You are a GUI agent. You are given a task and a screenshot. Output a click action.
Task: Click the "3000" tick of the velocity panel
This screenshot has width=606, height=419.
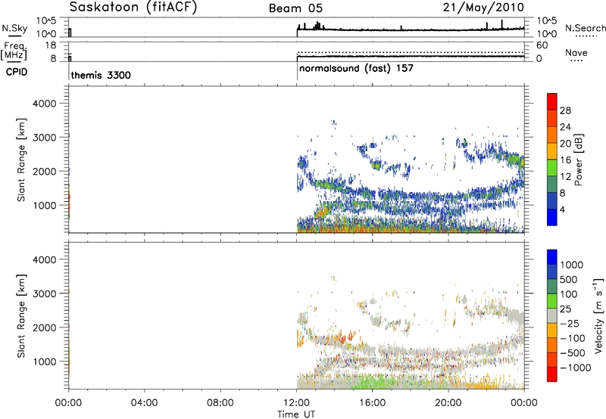pyautogui.click(x=45, y=293)
